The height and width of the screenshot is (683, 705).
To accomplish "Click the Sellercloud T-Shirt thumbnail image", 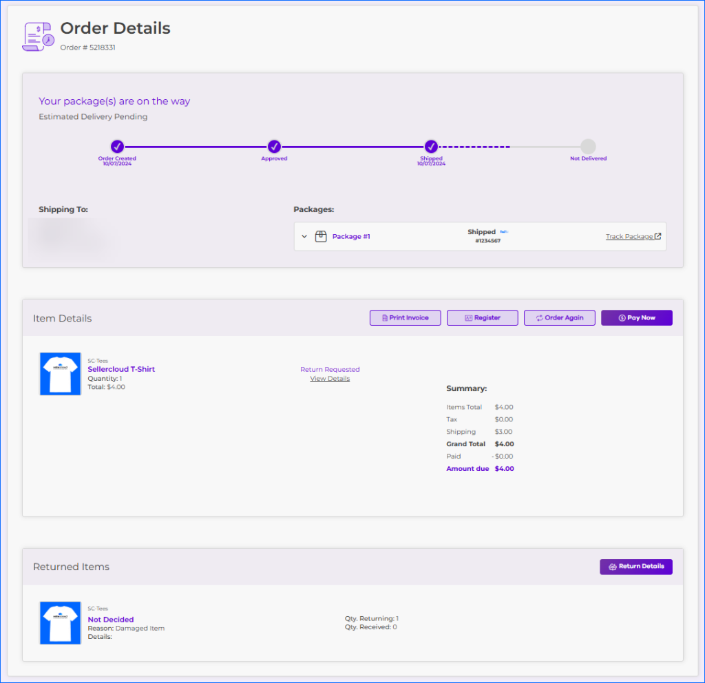I will 60,373.
